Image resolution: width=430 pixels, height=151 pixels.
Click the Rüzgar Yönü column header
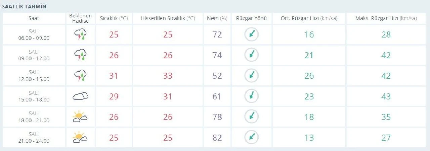click(251, 18)
